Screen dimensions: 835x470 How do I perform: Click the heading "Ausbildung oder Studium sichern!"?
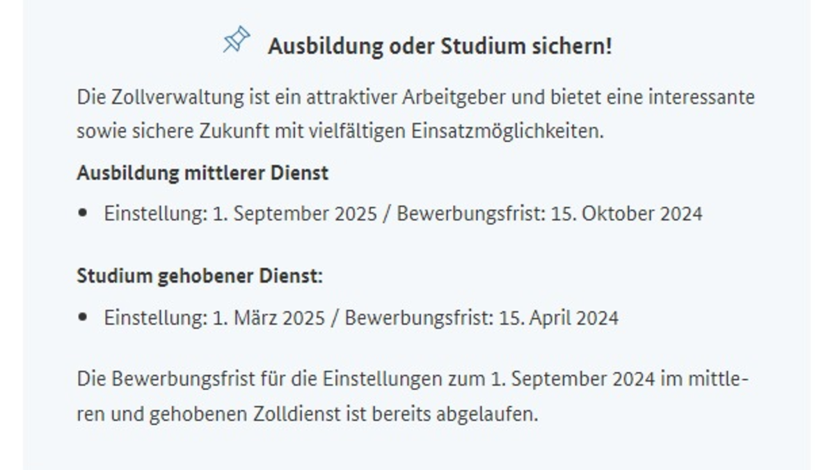[440, 47]
